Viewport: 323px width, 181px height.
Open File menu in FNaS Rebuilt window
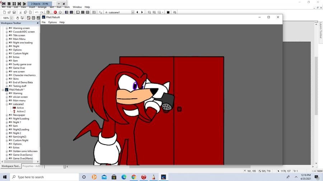click(x=44, y=22)
